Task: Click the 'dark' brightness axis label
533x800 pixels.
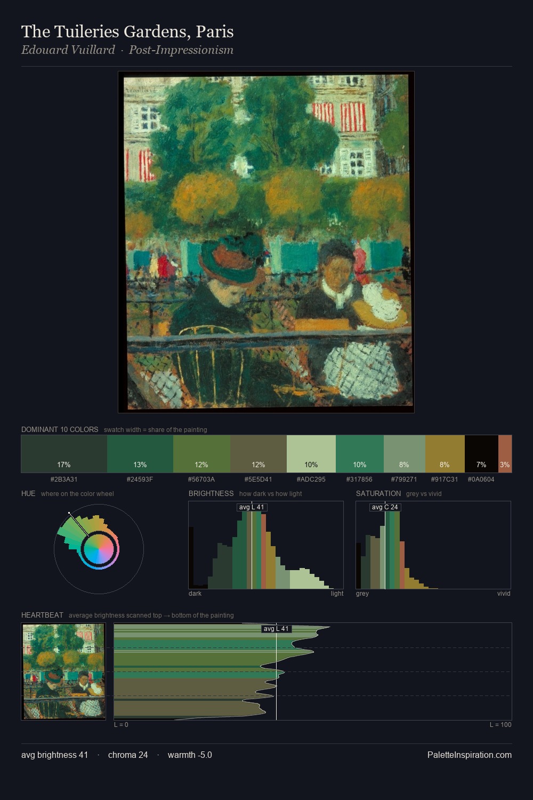Action: (195, 594)
